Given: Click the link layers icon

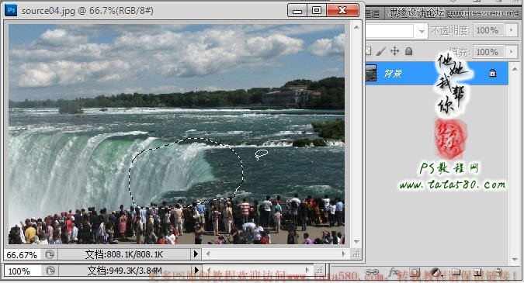Looking at the screenshot, I should 372,272.
